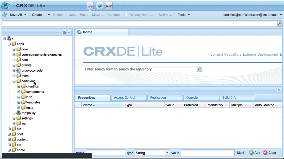
Task: Select the granite tree node
Action: pos(26,65)
